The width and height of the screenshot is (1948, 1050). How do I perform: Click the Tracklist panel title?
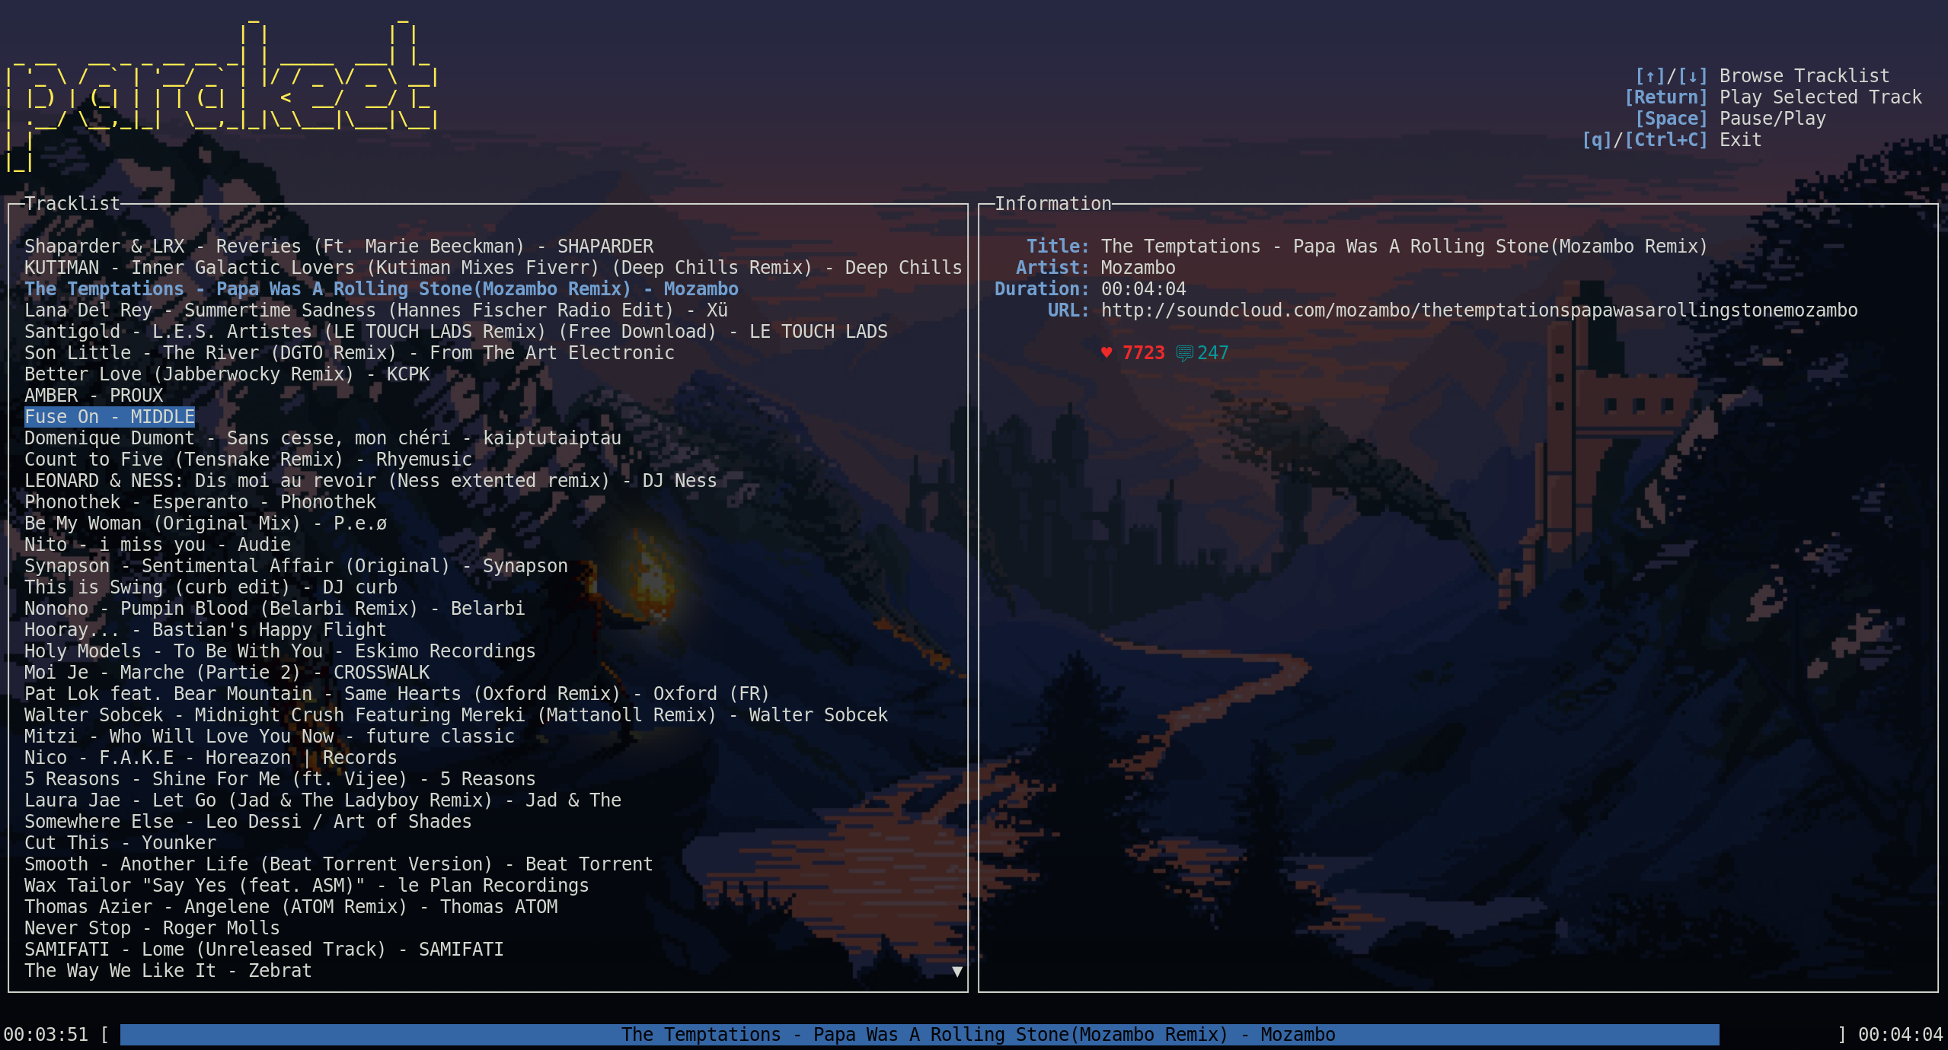coord(72,204)
